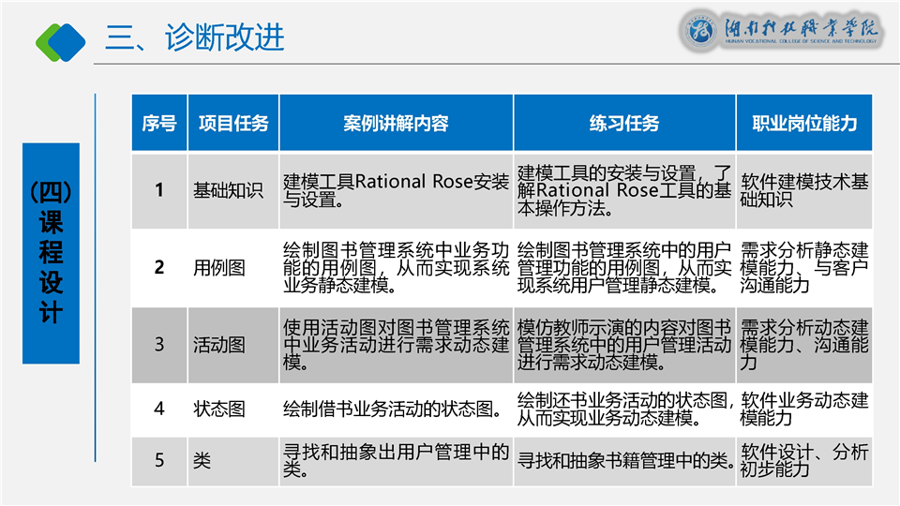Click the 序号 column header
Screen dimensions: 900x506
(x=158, y=124)
